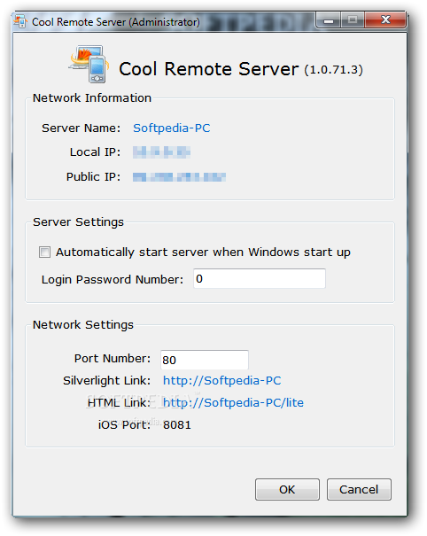
Task: Click the Server Settings group label
Action: point(78,222)
